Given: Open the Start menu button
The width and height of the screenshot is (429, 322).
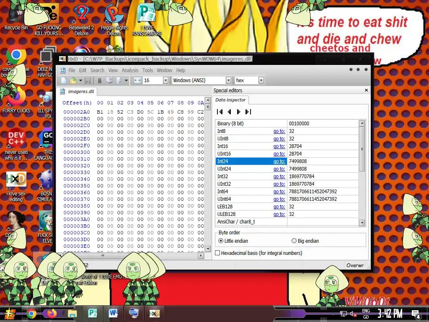Looking at the screenshot, I should [9, 314].
